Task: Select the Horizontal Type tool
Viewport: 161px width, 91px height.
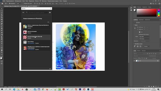Action: coord(2,43)
